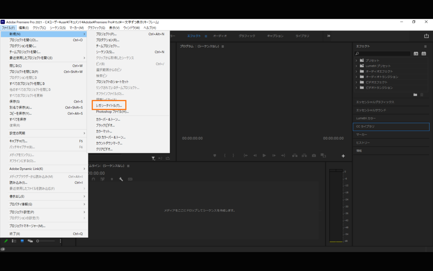
Task: Toggle the Add Marker icon in Timeline
Action: coord(112,179)
